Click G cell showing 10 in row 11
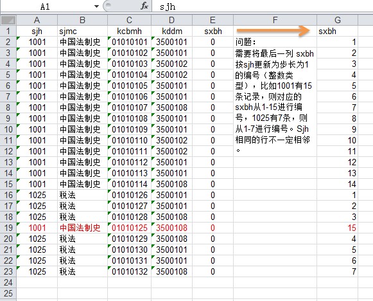Viewport: 373px width, 301px height. coord(337,140)
